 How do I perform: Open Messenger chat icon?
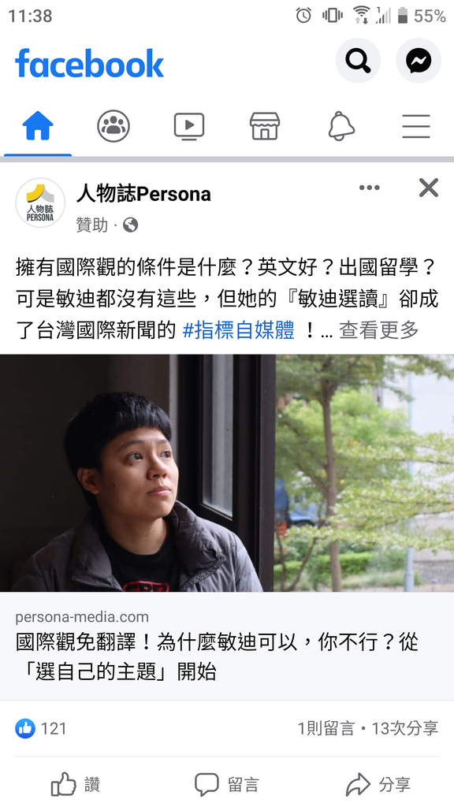(x=418, y=61)
